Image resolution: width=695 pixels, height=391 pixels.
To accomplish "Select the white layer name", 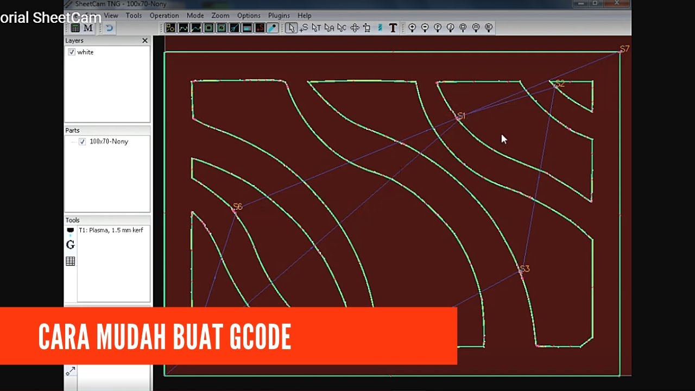I will 85,52.
